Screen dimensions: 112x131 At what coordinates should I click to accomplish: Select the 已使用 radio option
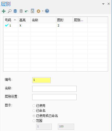34,106
